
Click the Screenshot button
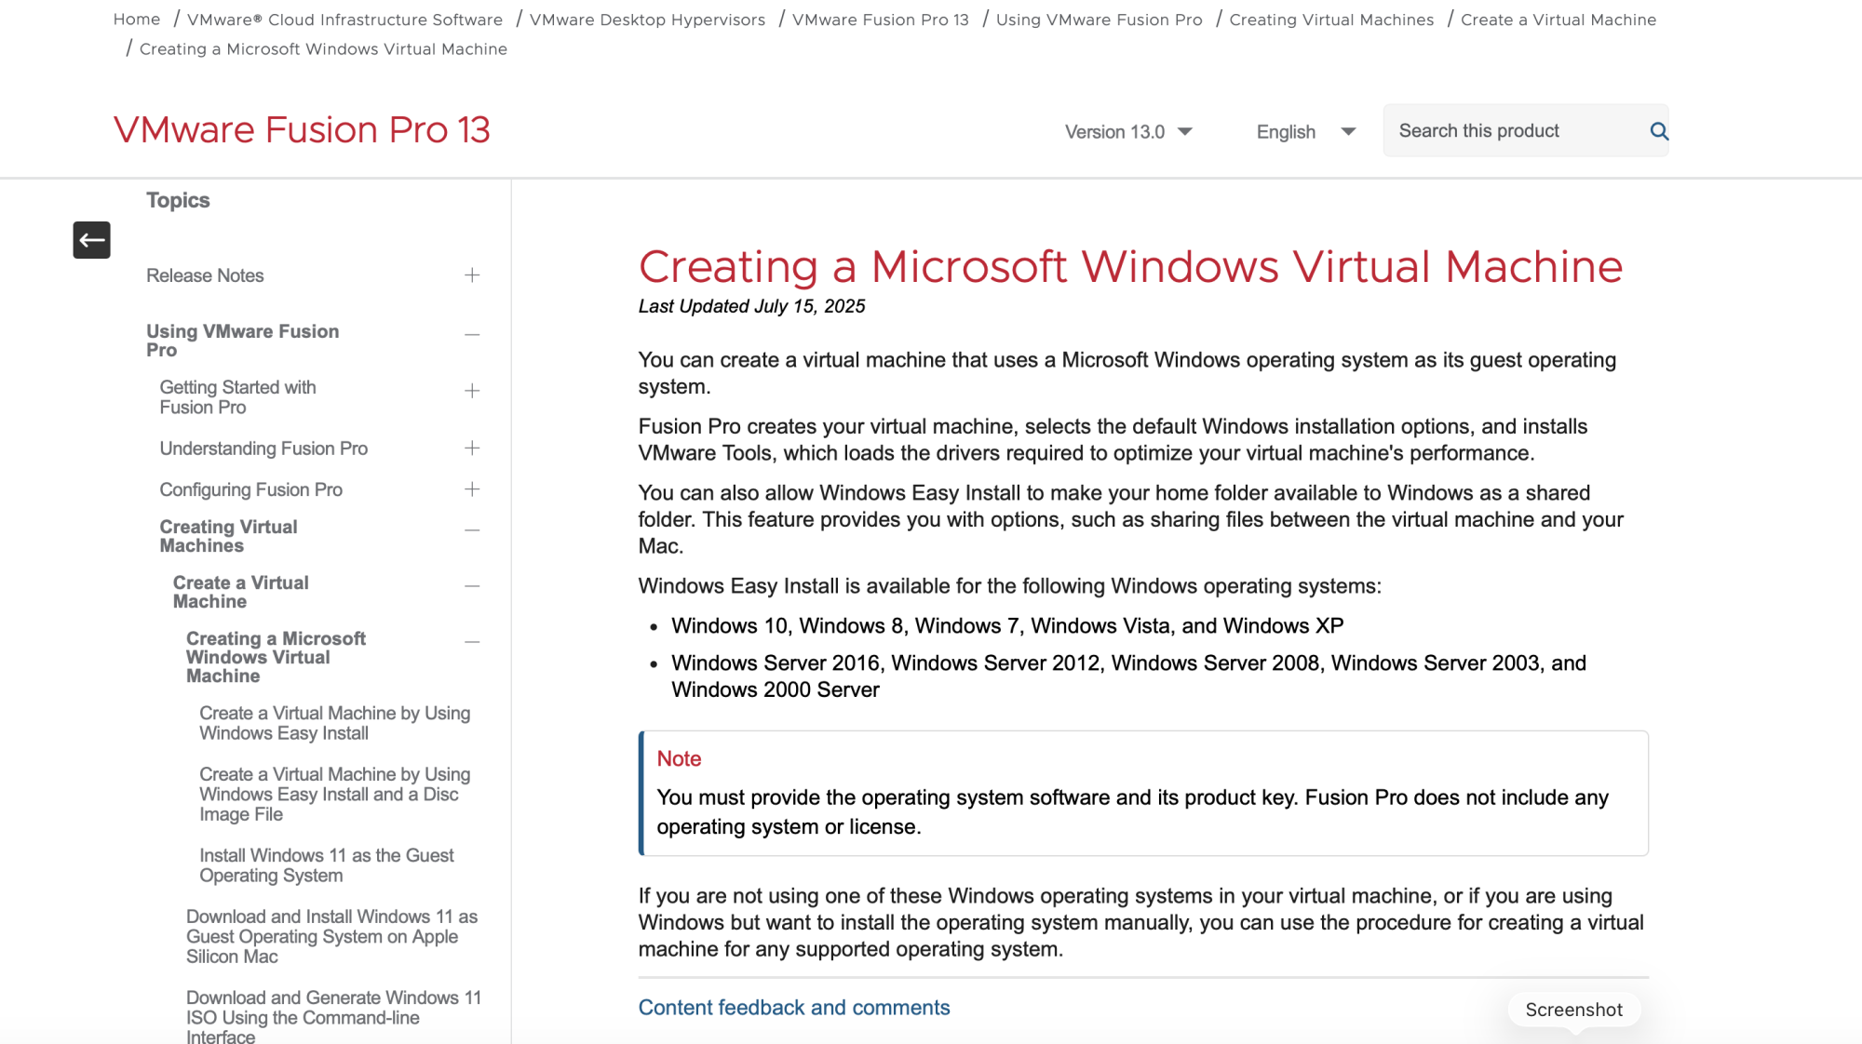tap(1573, 1010)
